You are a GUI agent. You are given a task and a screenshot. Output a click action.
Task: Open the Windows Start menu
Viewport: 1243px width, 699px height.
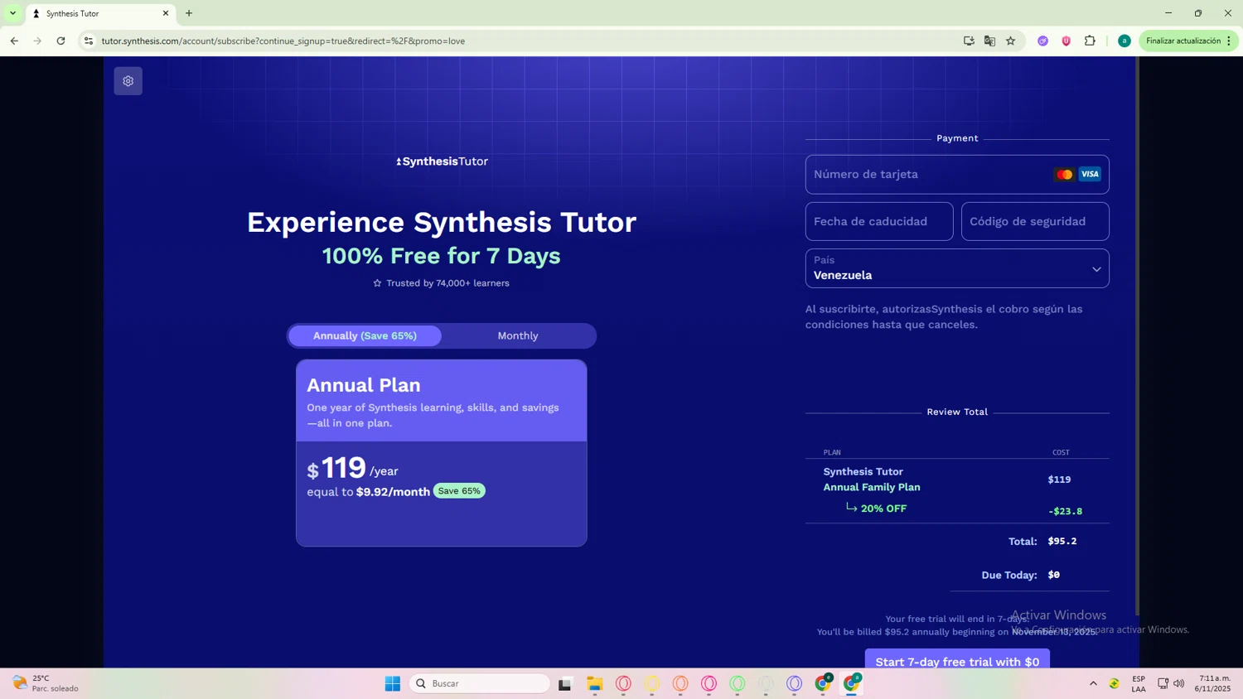point(393,683)
